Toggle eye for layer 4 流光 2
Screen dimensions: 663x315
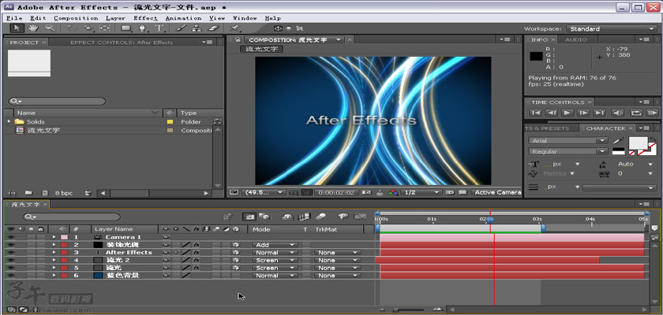click(11, 260)
